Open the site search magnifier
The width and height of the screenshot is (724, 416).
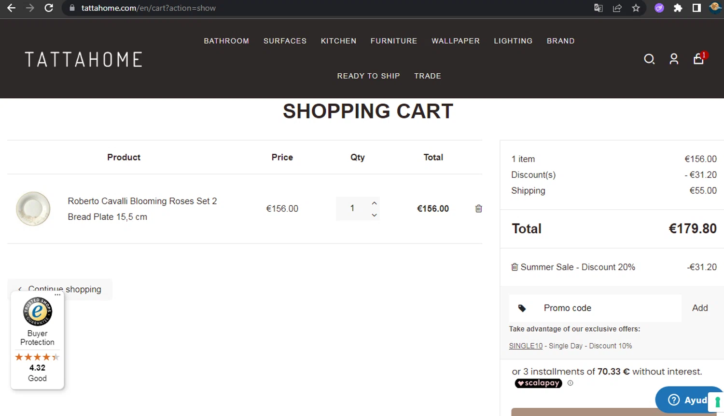[x=649, y=59]
